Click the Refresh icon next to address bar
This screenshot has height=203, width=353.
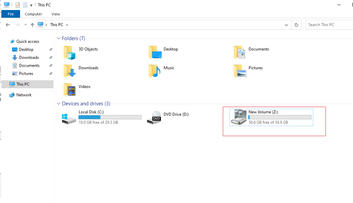click(296, 25)
